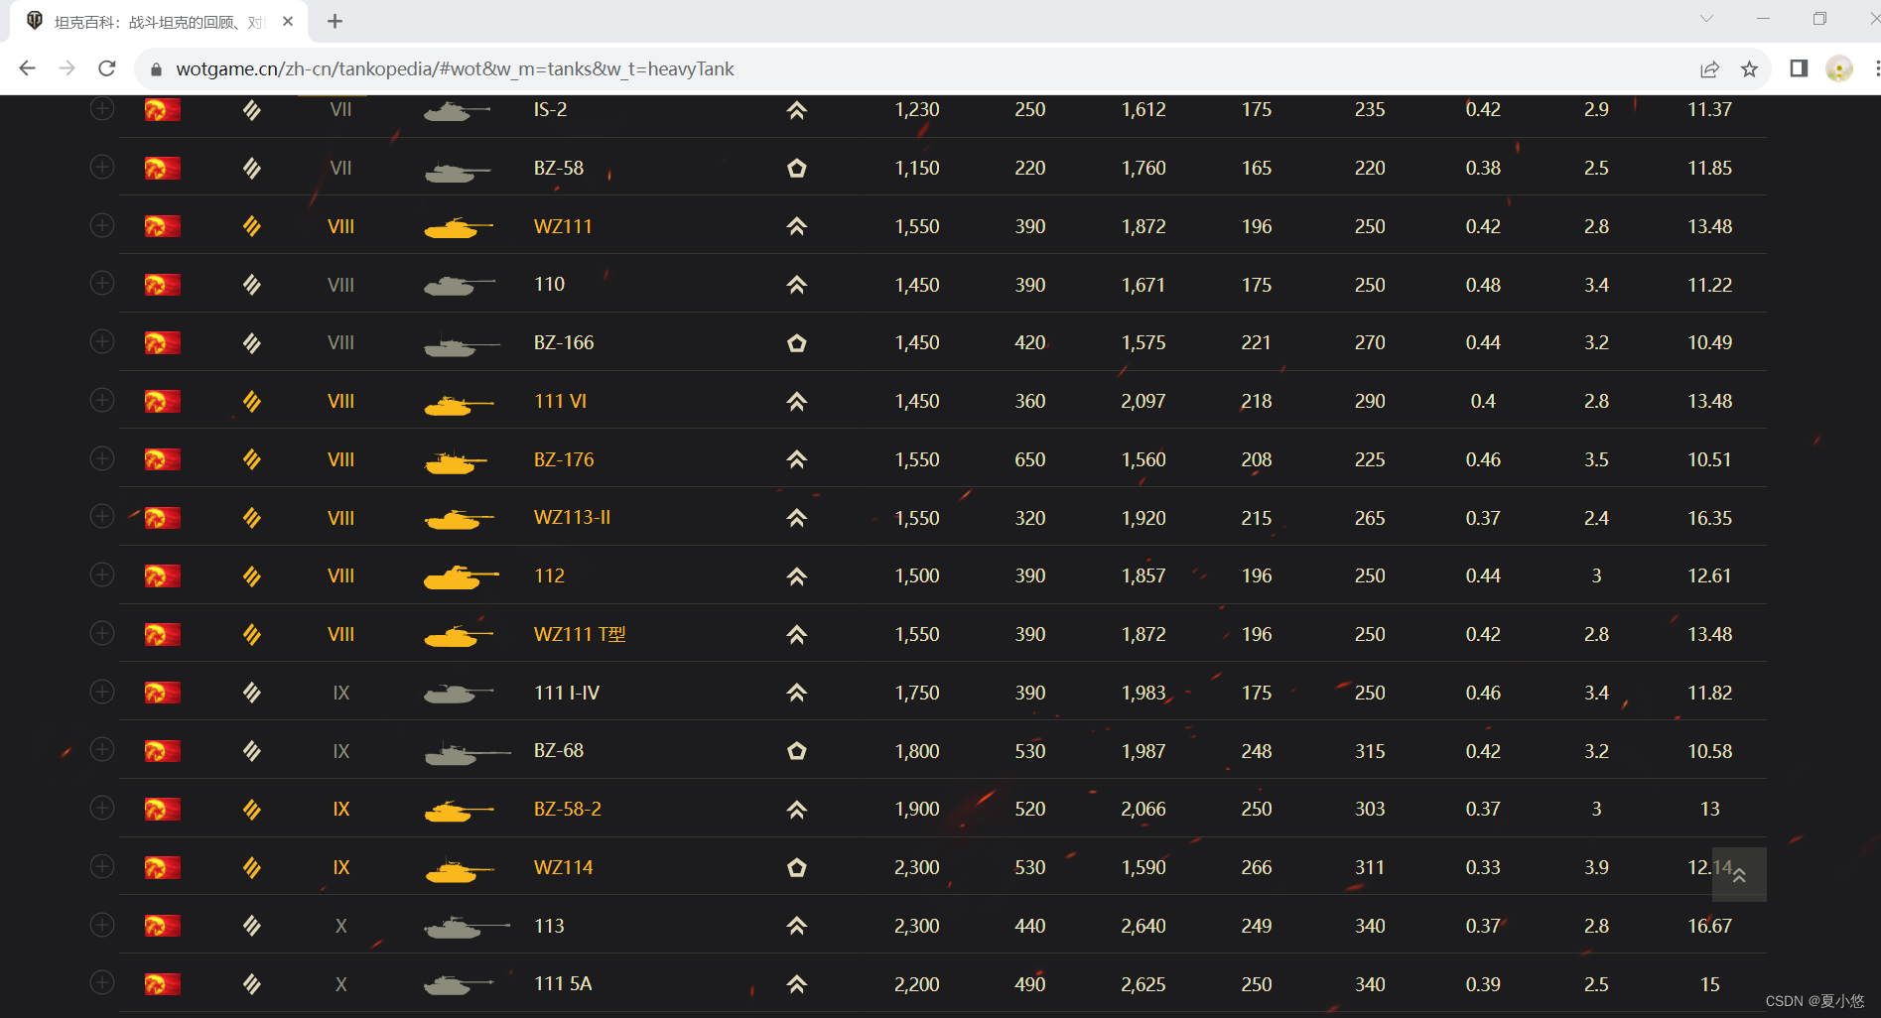Open the WZ114 tank page
The height and width of the screenshot is (1018, 1881).
tap(564, 867)
